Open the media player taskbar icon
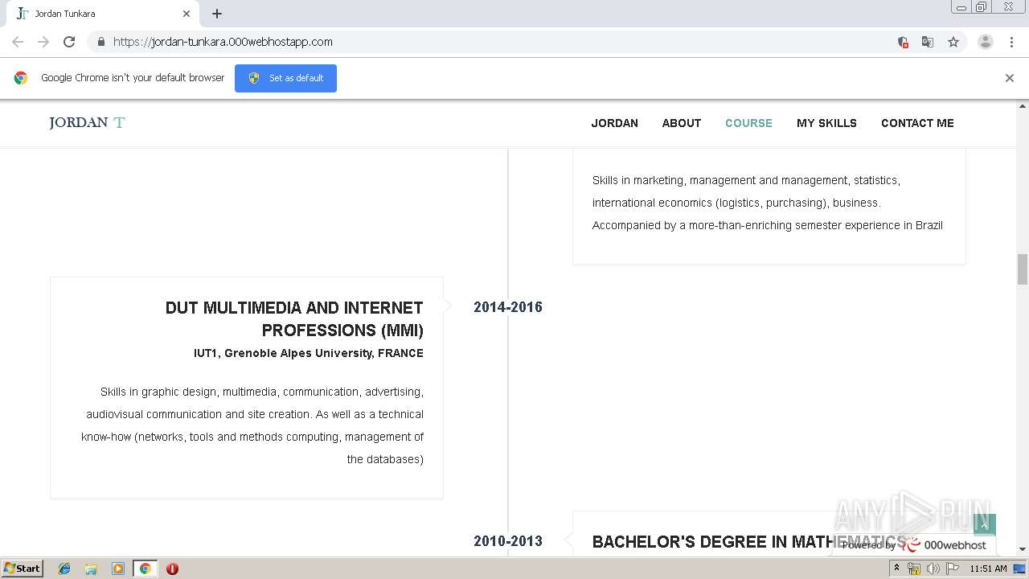 pyautogui.click(x=118, y=569)
